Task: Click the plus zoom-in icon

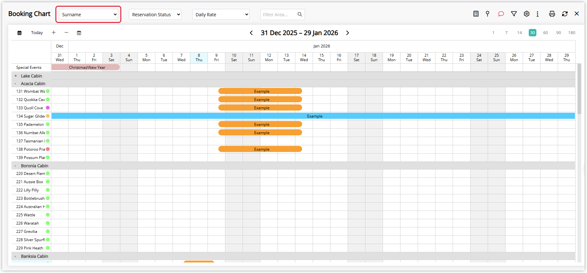Action: coord(53,32)
